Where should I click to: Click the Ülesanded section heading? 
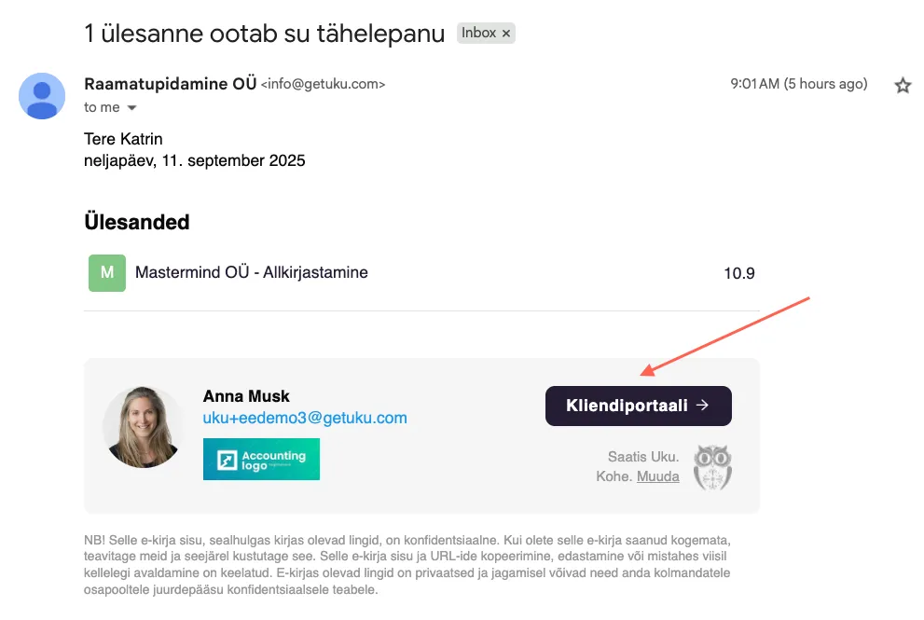[x=137, y=223]
